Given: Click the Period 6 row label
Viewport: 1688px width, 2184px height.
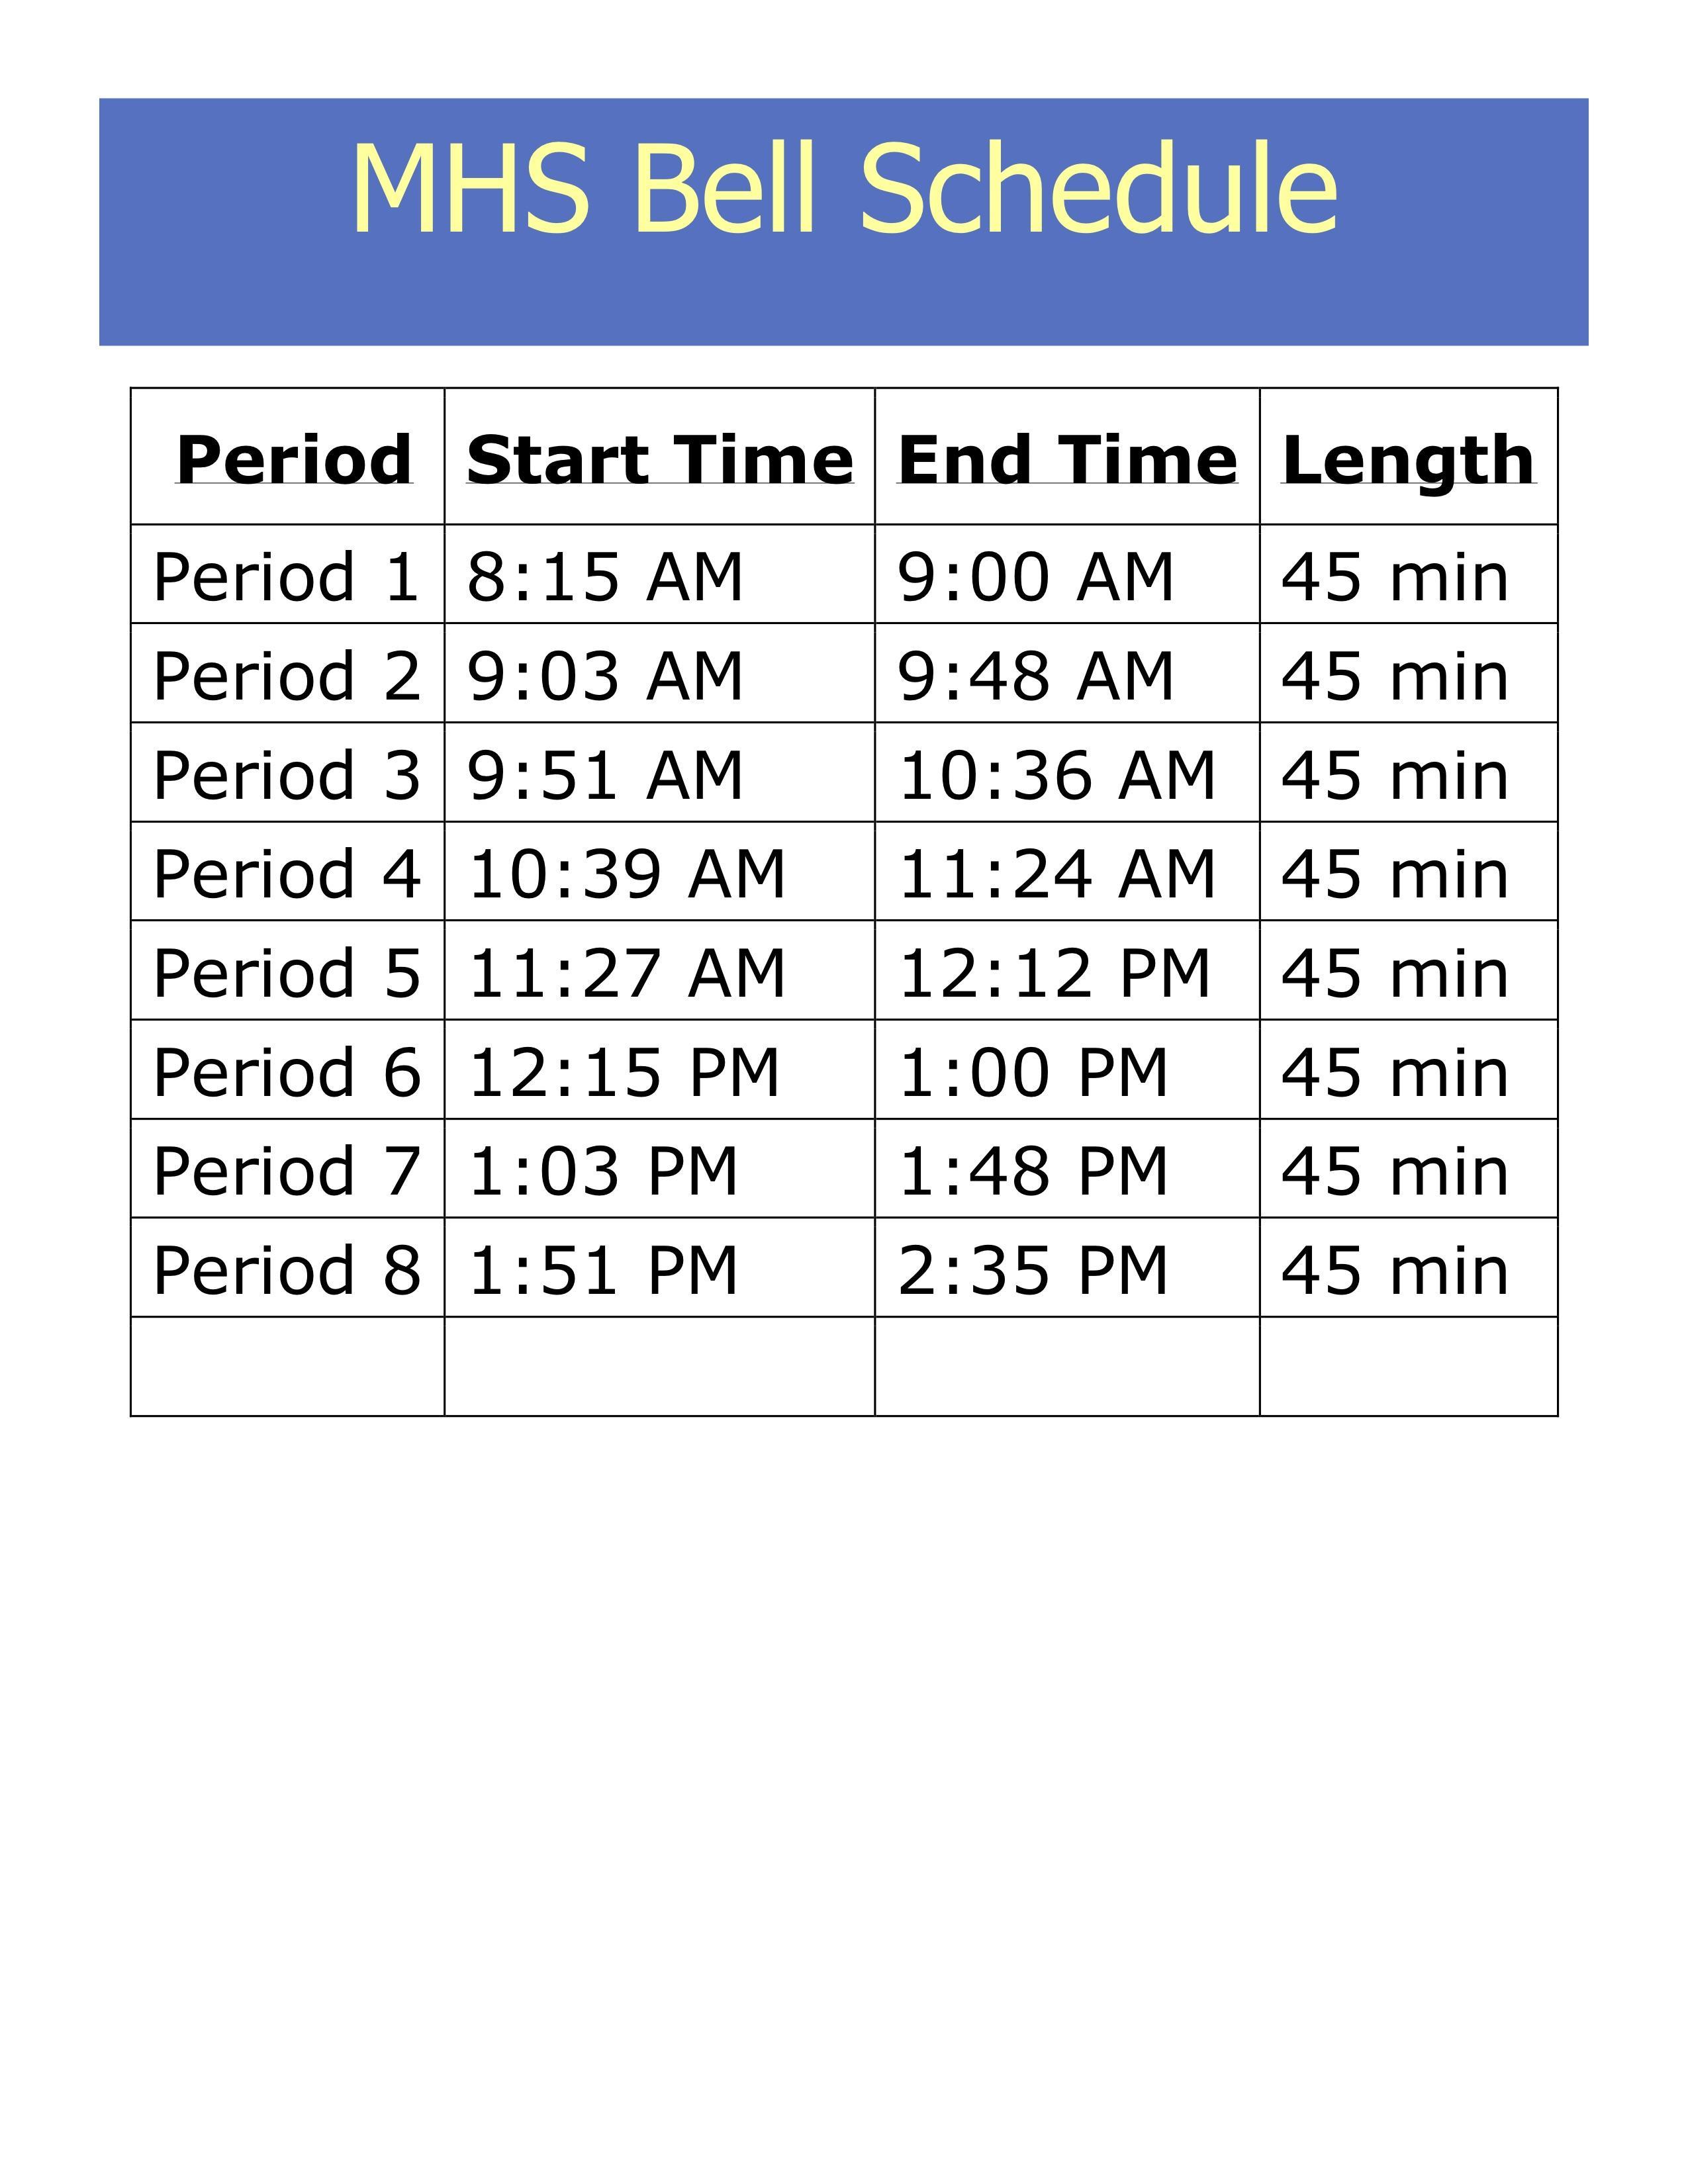Looking at the screenshot, I should coord(286,1072).
